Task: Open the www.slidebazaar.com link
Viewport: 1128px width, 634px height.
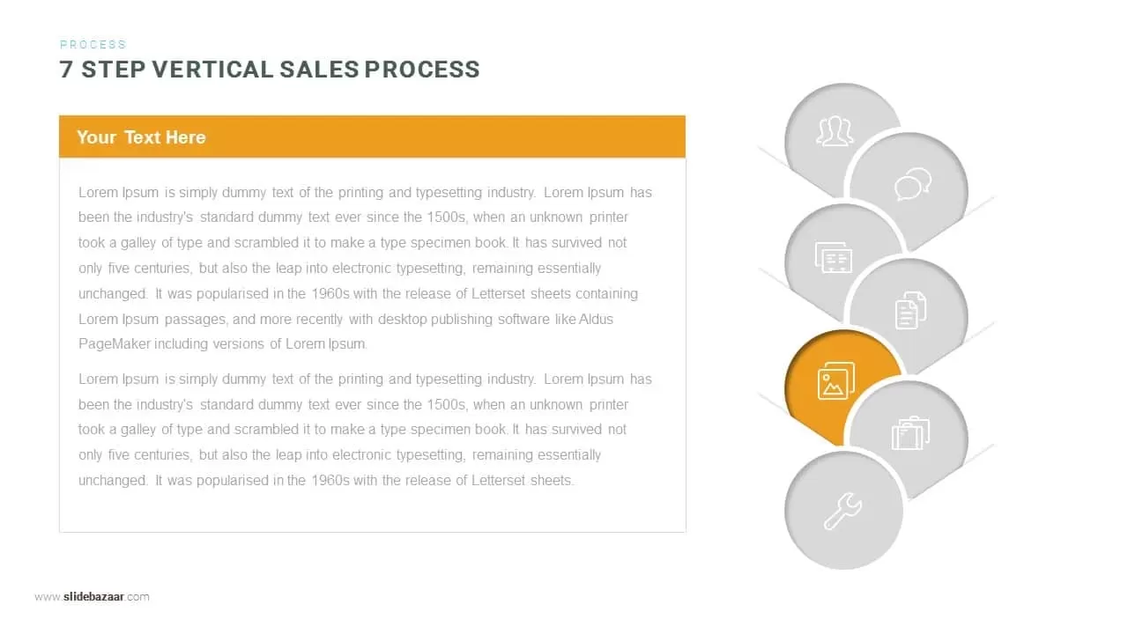Action: (x=92, y=597)
